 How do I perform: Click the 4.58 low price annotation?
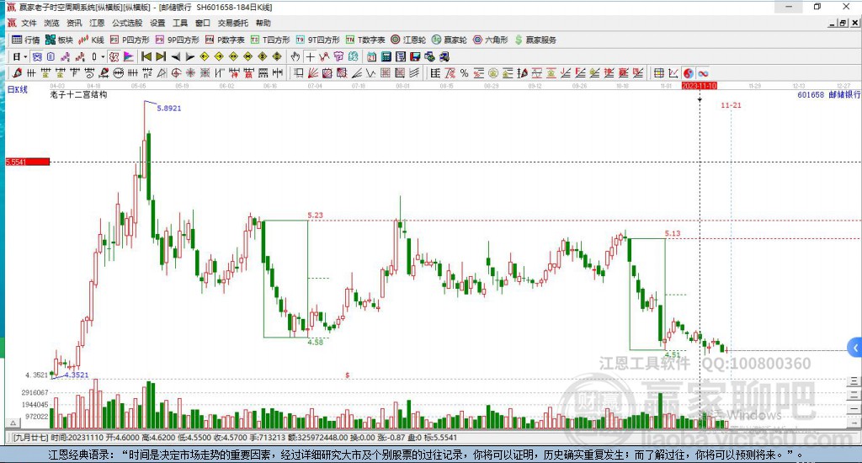pyautogui.click(x=316, y=342)
